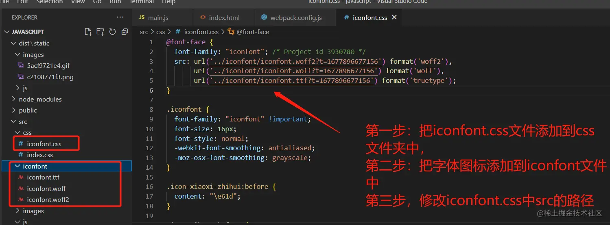The image size is (610, 225).
Task: Open Explorer more actions ellipsis
Action: click(x=120, y=17)
